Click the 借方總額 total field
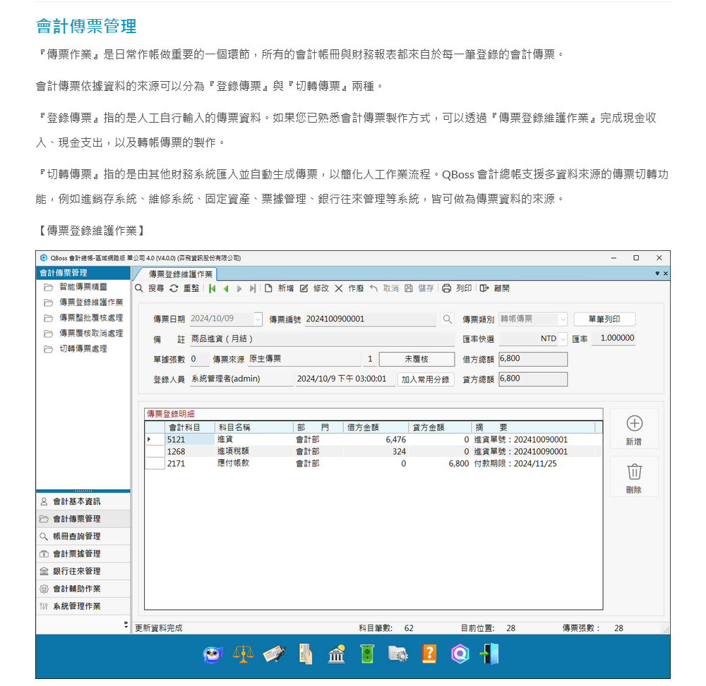Image resolution: width=706 pixels, height=686 pixels. point(533,359)
